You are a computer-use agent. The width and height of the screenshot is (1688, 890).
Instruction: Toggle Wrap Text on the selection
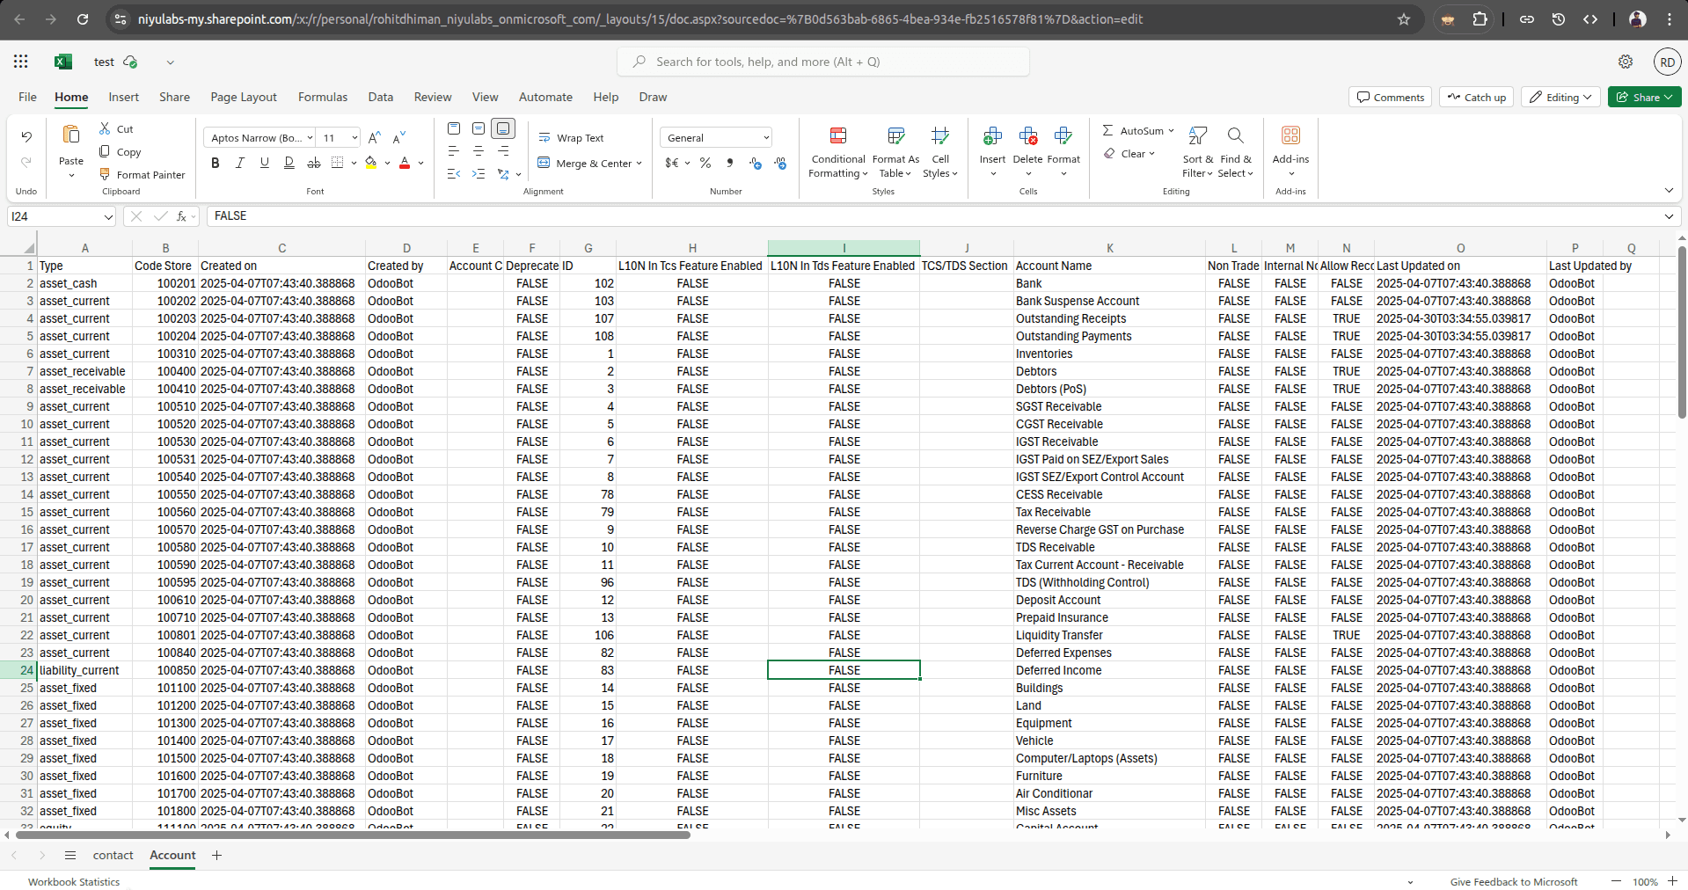[x=572, y=138]
